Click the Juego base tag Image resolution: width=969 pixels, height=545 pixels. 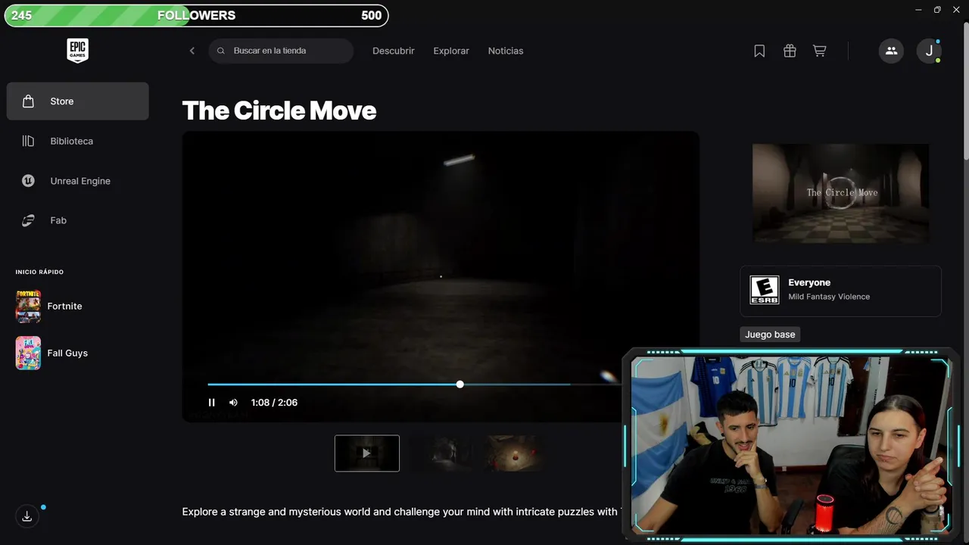click(770, 335)
